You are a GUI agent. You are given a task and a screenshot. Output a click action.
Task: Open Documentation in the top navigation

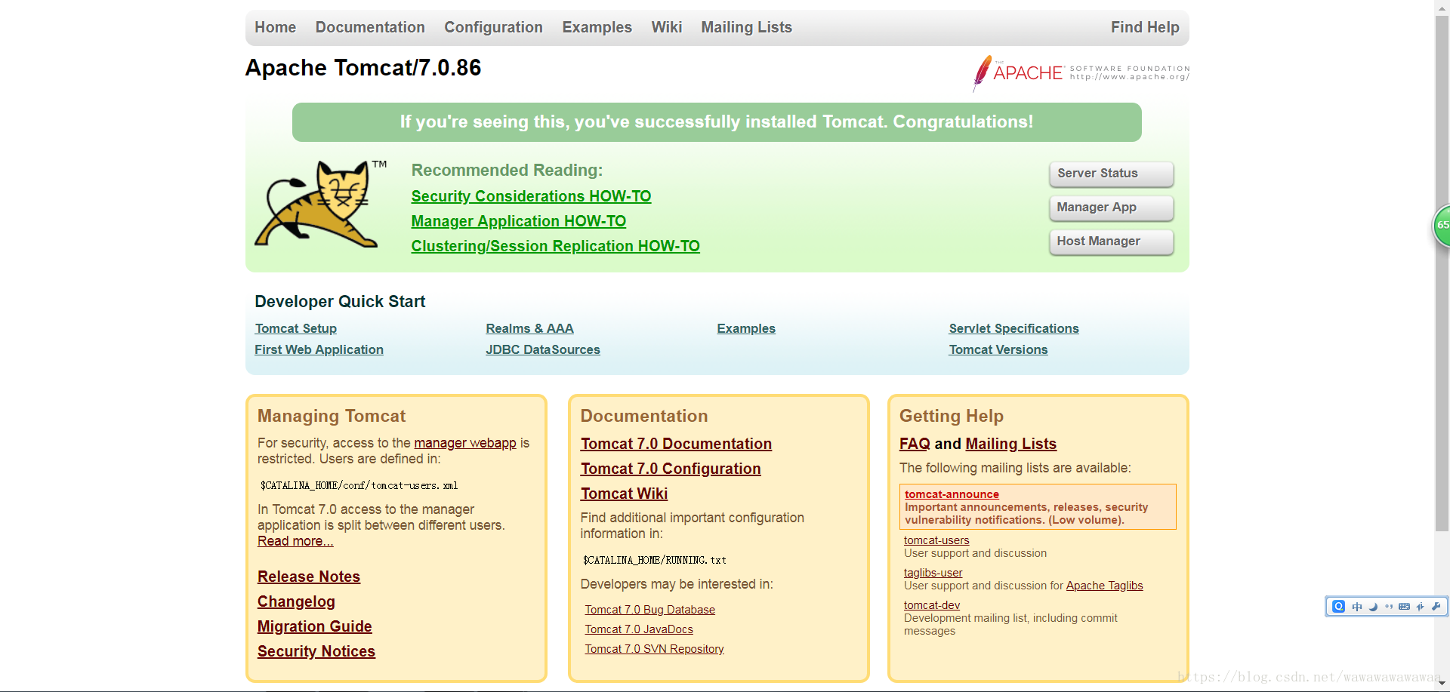370,27
